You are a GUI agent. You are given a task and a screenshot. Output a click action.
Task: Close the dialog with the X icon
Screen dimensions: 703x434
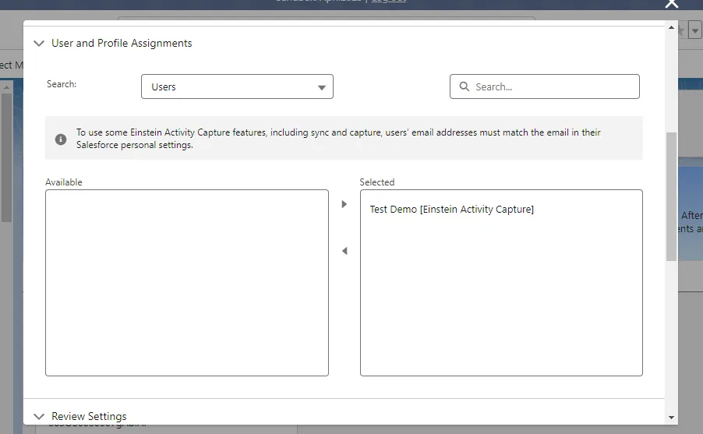point(671,4)
